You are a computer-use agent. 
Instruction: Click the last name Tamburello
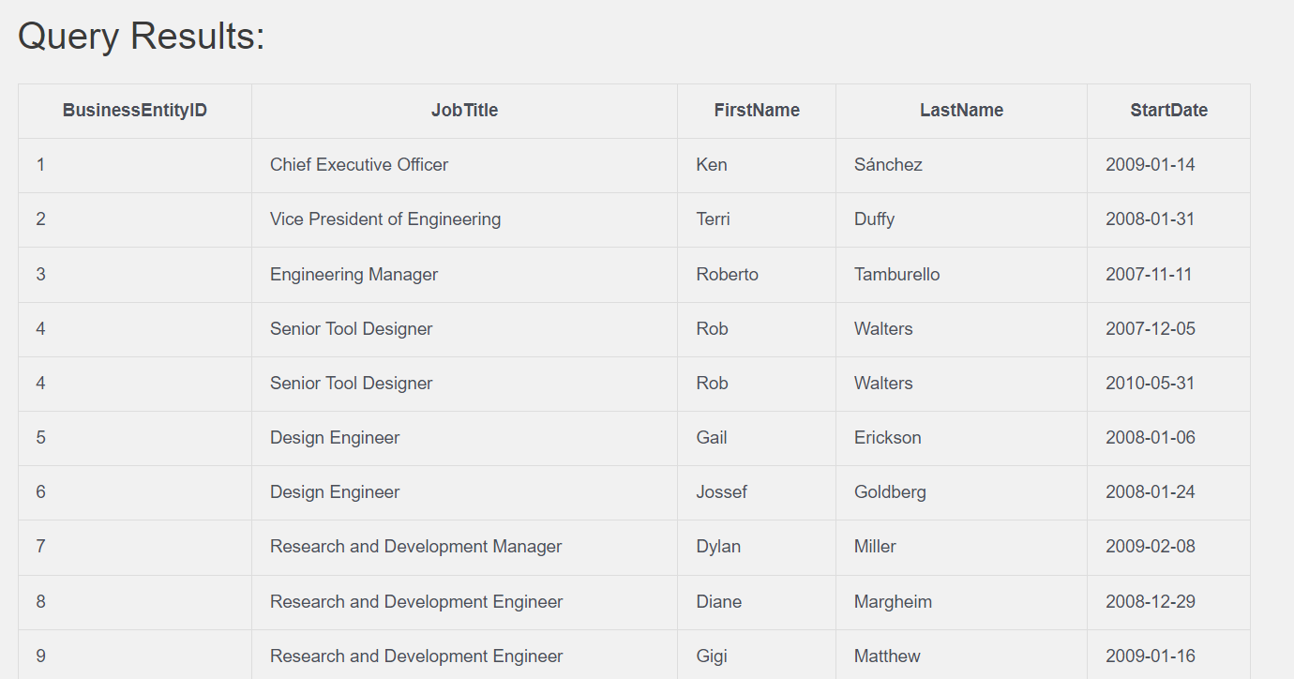[896, 275]
